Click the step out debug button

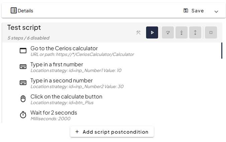point(195,32)
